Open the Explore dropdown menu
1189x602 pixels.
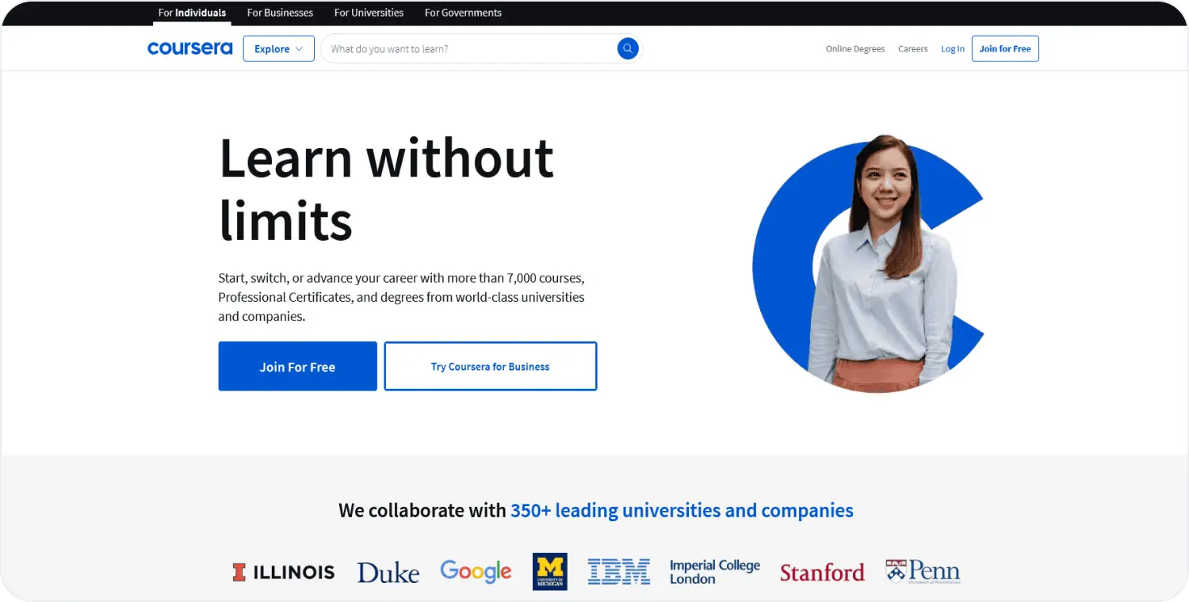(278, 48)
